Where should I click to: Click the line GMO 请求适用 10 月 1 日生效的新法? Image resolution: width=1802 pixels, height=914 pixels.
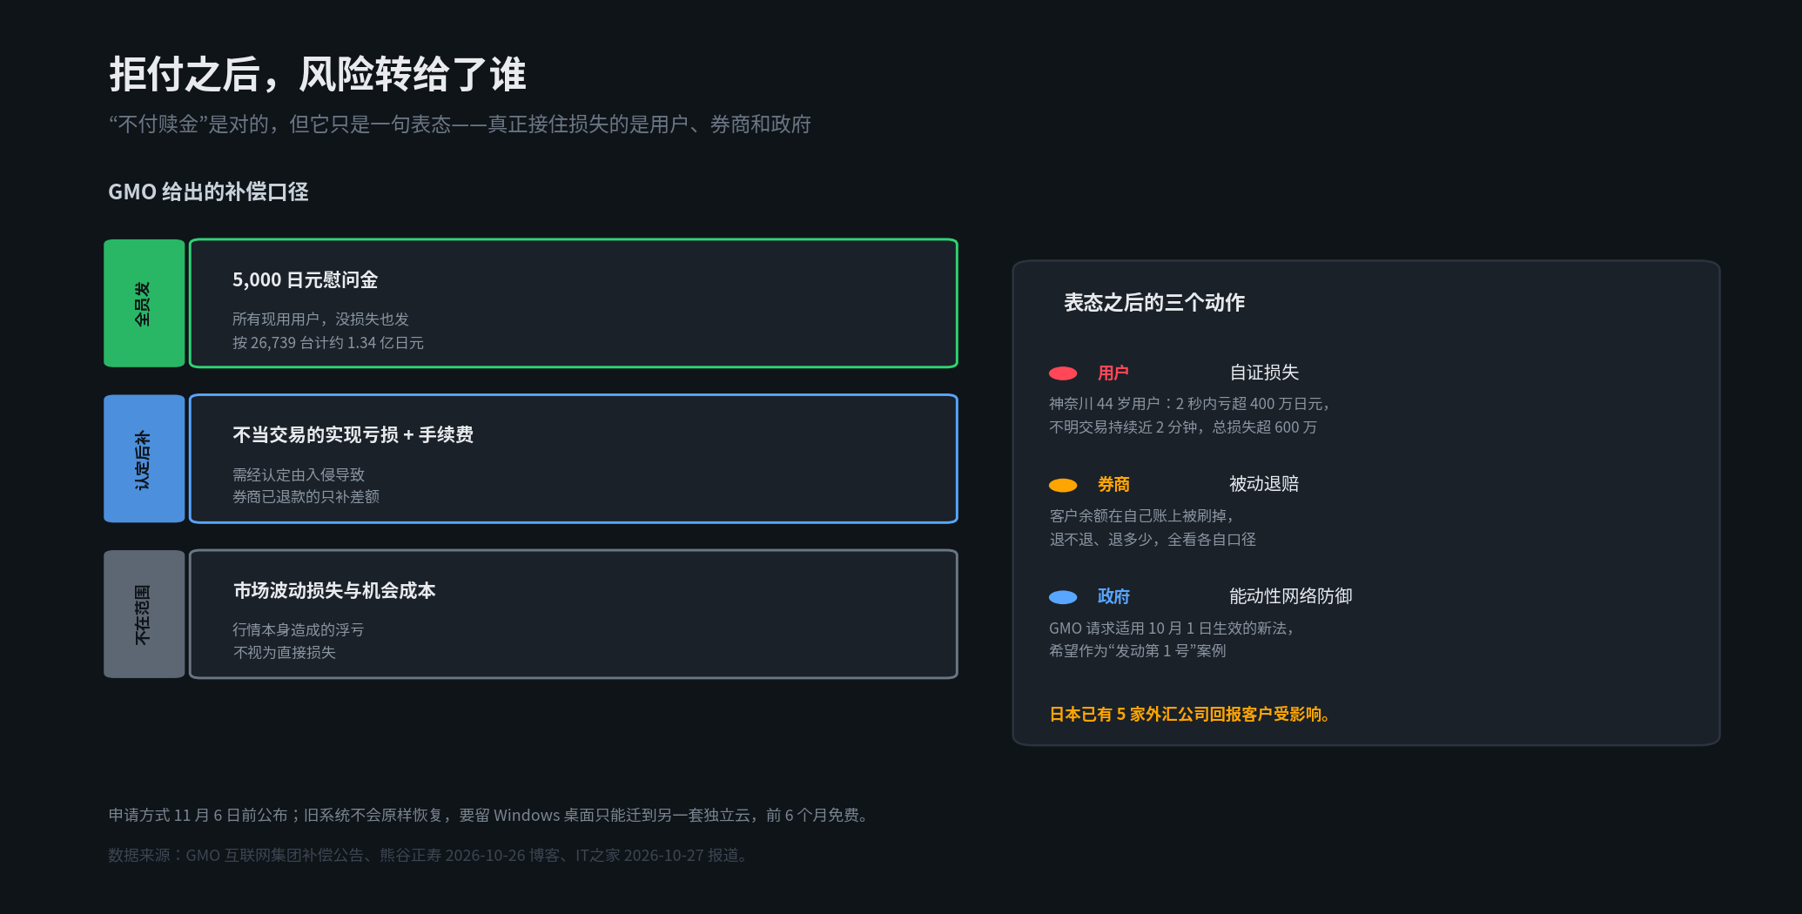pyautogui.click(x=1172, y=628)
